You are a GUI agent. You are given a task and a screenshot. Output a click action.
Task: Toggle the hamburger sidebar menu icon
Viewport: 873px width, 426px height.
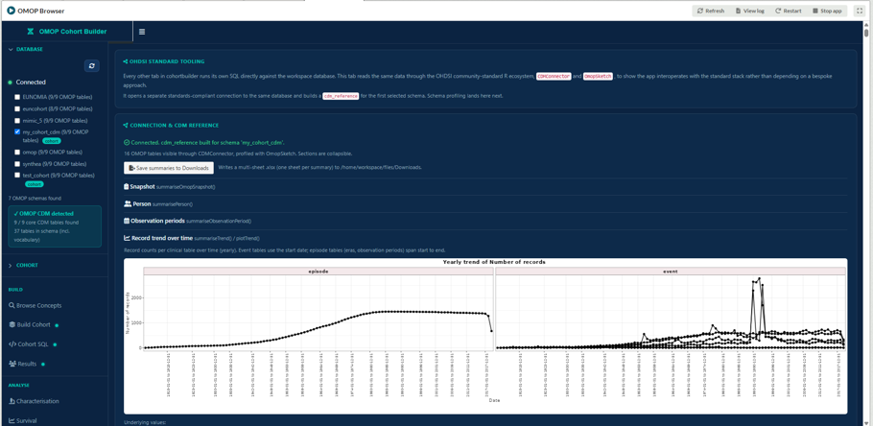142,32
